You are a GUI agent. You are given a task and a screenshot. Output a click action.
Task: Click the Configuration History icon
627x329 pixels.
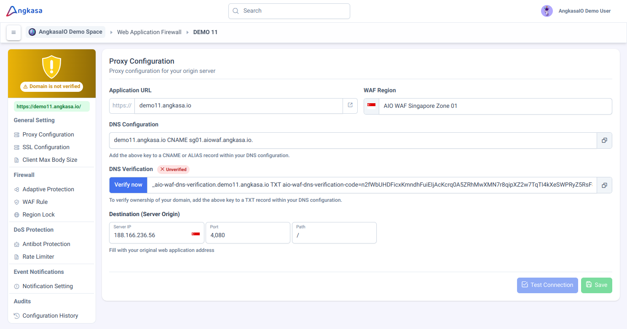click(17, 316)
